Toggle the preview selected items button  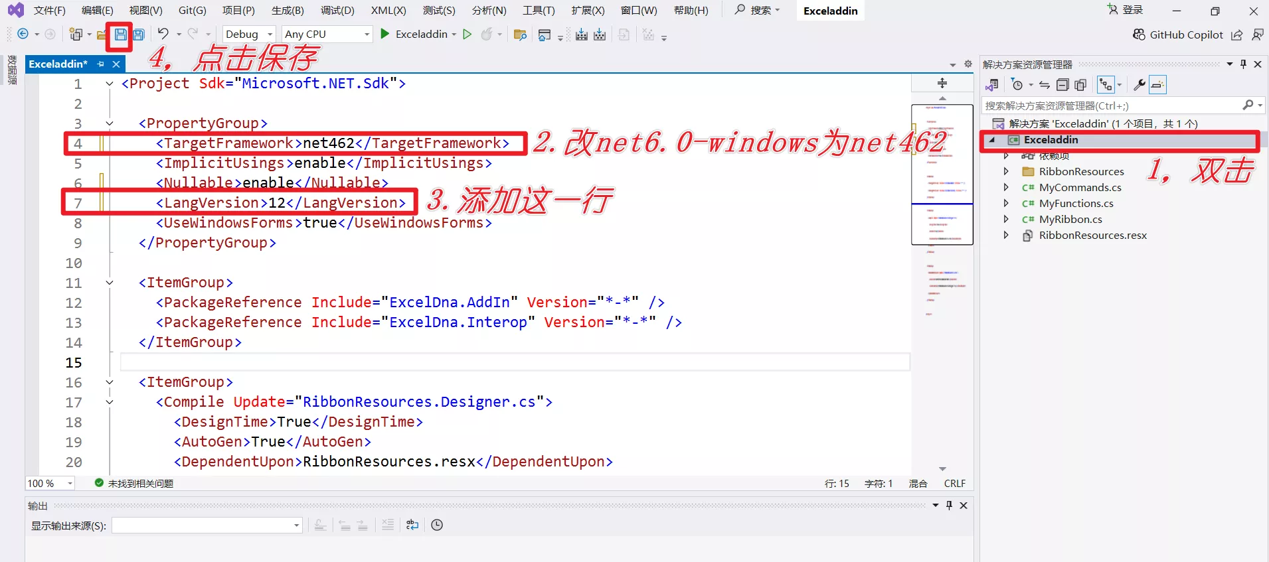point(1157,85)
